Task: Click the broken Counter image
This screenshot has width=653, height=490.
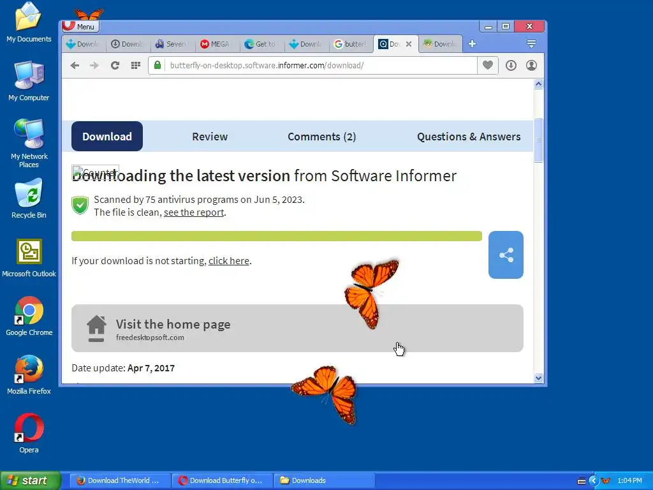Action: [x=96, y=172]
